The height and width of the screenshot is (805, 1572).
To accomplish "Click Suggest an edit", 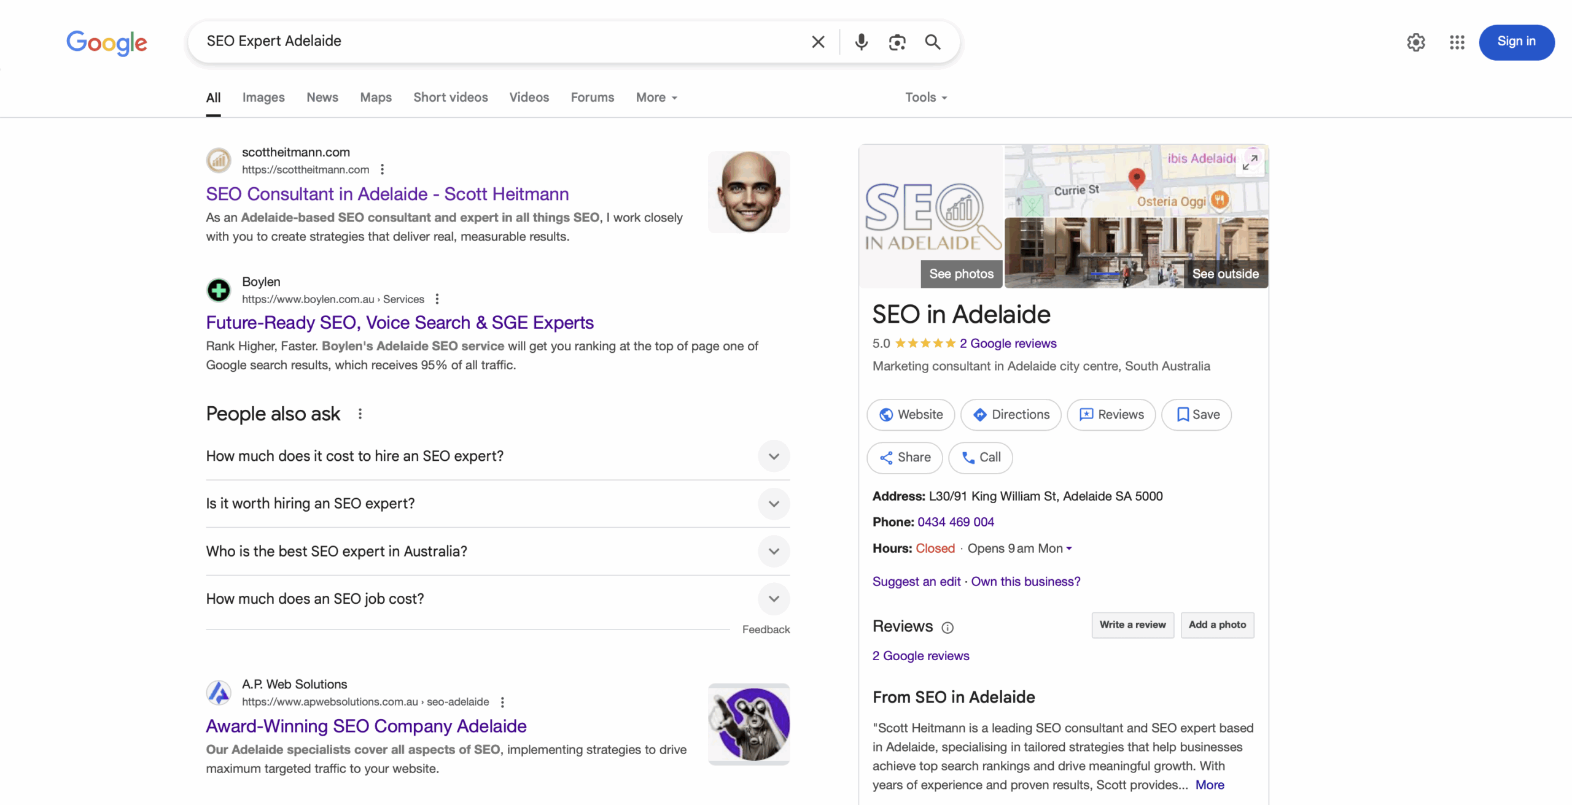I will (x=917, y=582).
